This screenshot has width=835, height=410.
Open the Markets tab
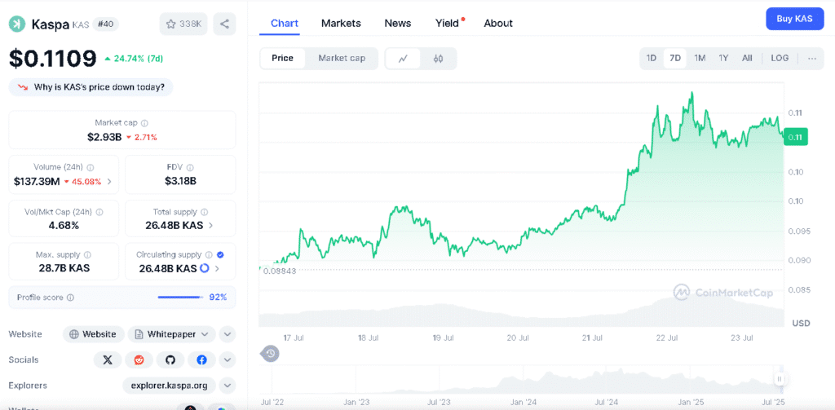(x=341, y=24)
